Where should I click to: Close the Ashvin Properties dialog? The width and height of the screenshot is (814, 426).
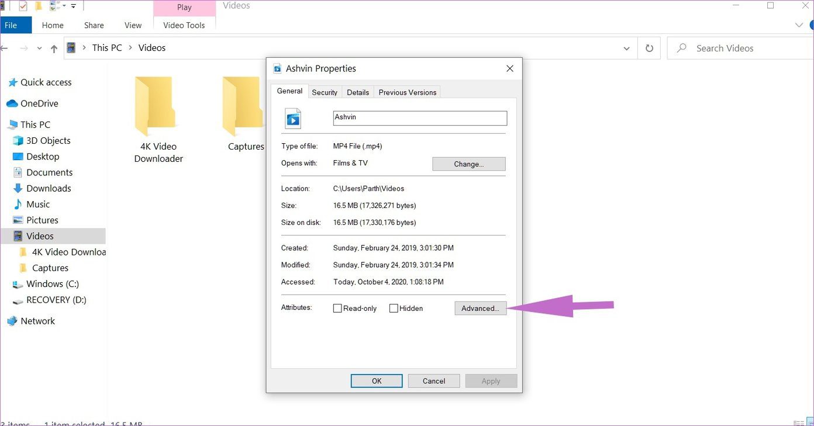(x=510, y=68)
